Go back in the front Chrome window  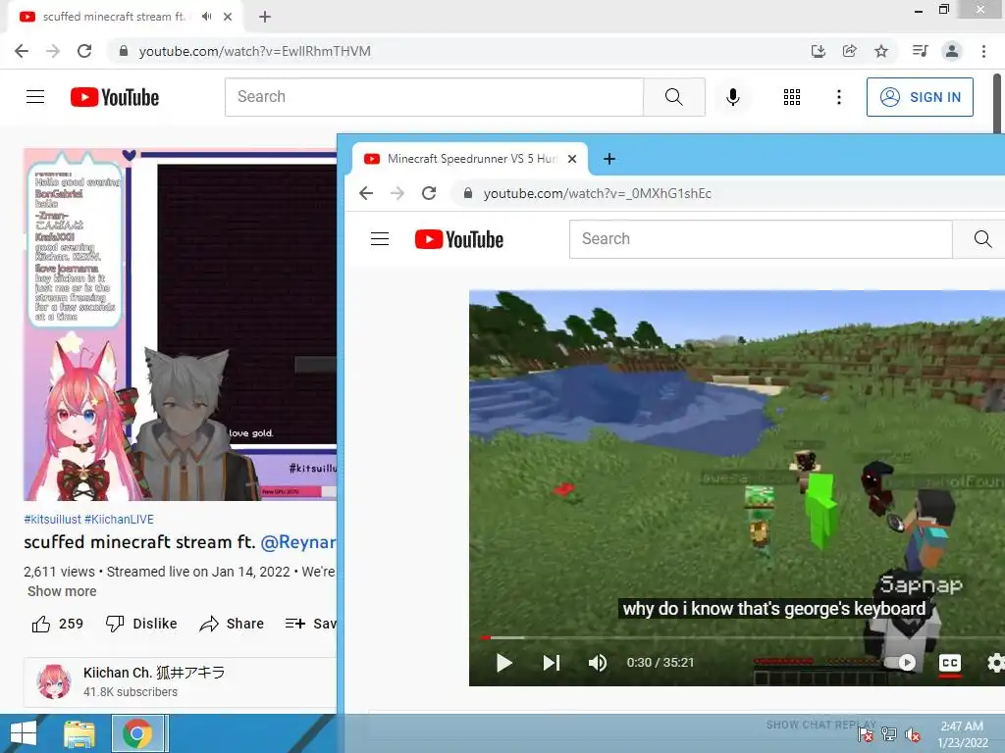[x=366, y=193]
